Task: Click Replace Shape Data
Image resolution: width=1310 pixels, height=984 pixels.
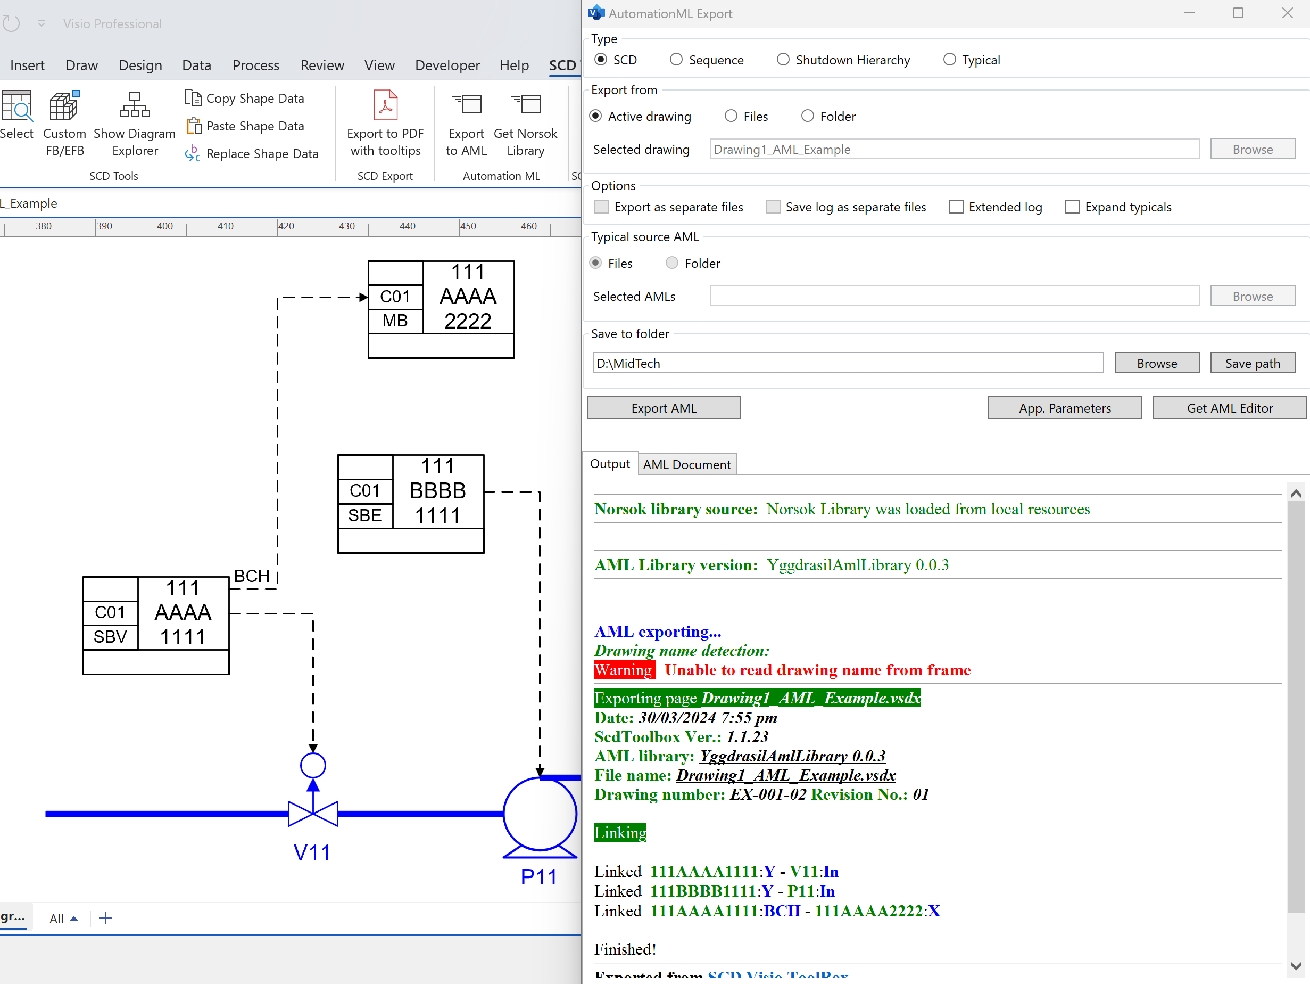Action: [x=252, y=153]
